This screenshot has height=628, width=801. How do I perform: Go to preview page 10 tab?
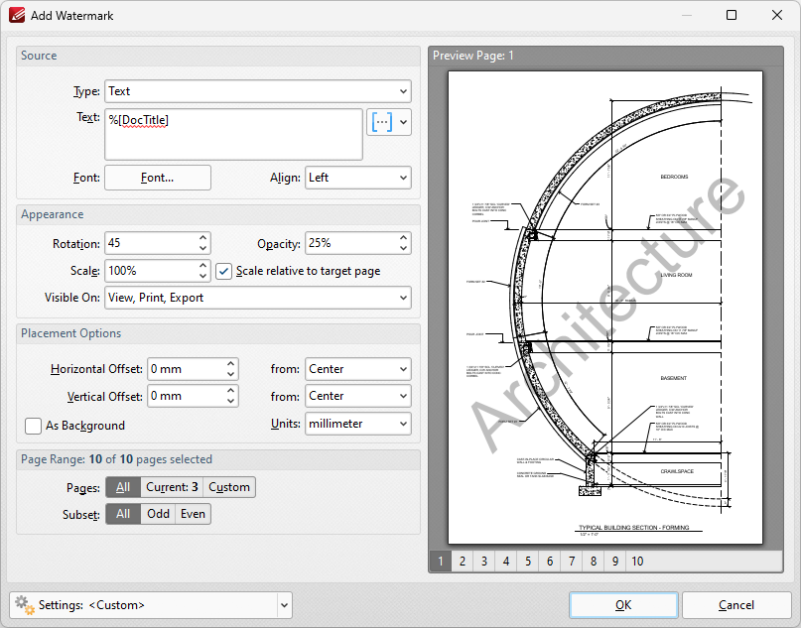point(636,562)
